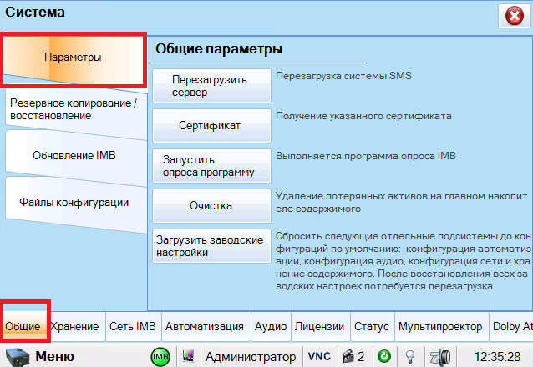Image resolution: width=533 pixels, height=367 pixels.
Task: Close the Система window
Action: tap(510, 15)
